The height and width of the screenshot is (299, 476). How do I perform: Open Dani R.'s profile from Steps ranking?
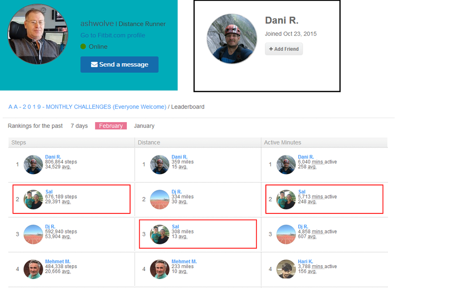pos(53,157)
